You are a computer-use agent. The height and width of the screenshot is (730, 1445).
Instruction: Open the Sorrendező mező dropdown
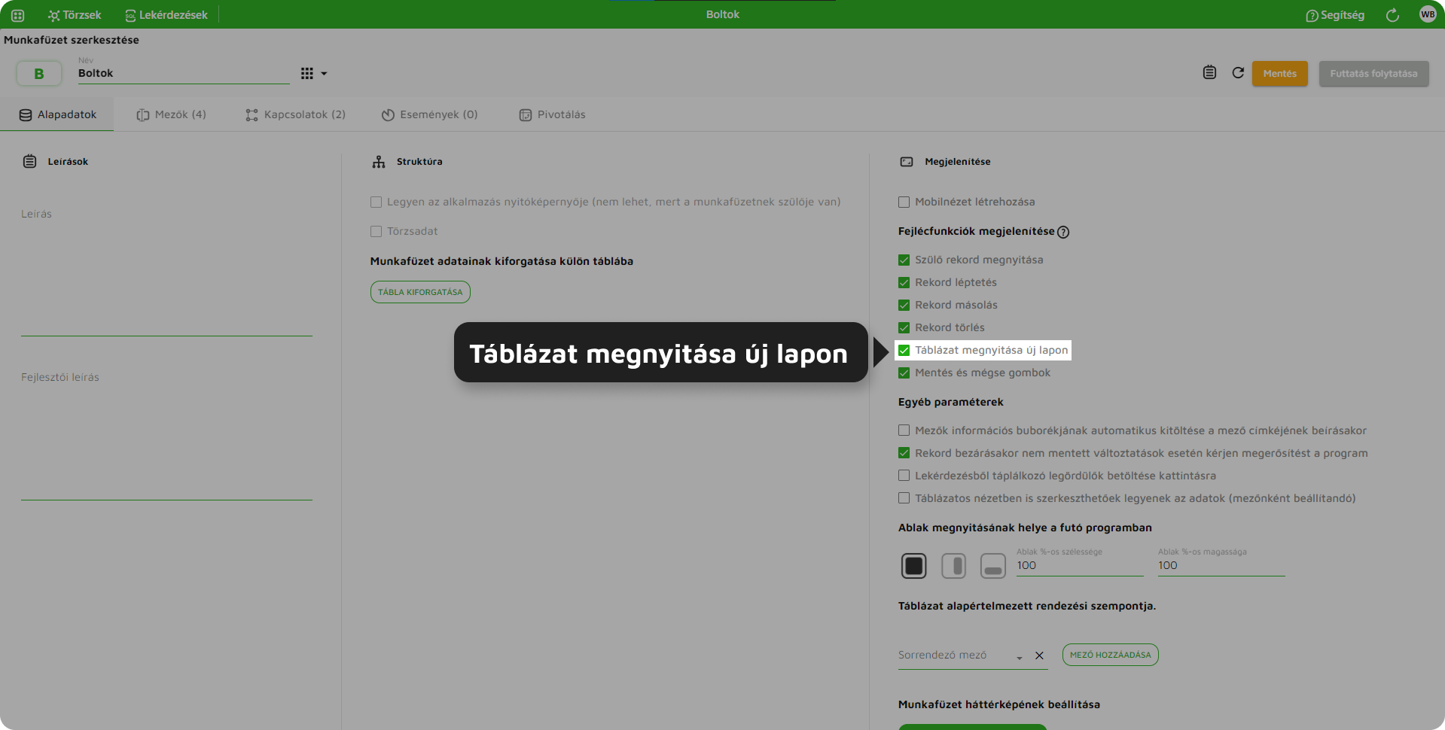1020,657
